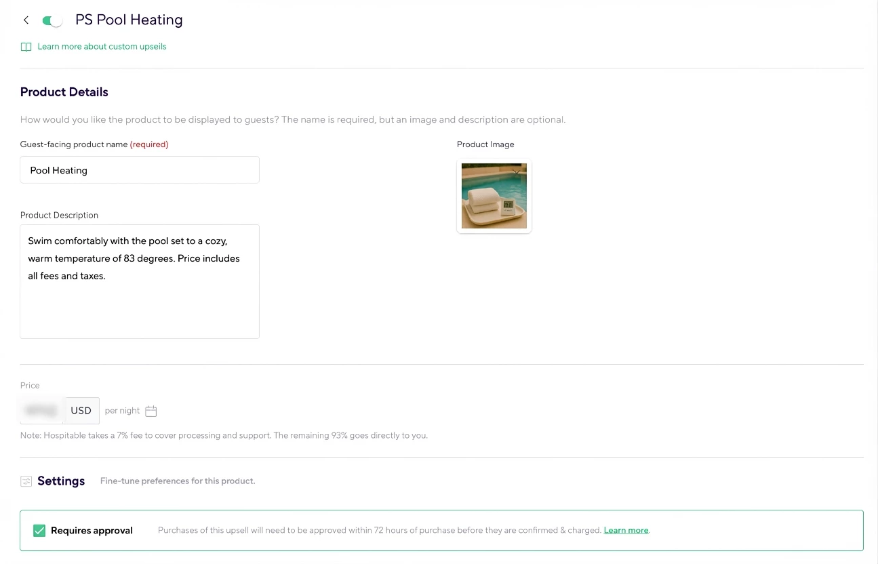Click the Settings section heading
Screen dimensions: 878x564
point(61,481)
